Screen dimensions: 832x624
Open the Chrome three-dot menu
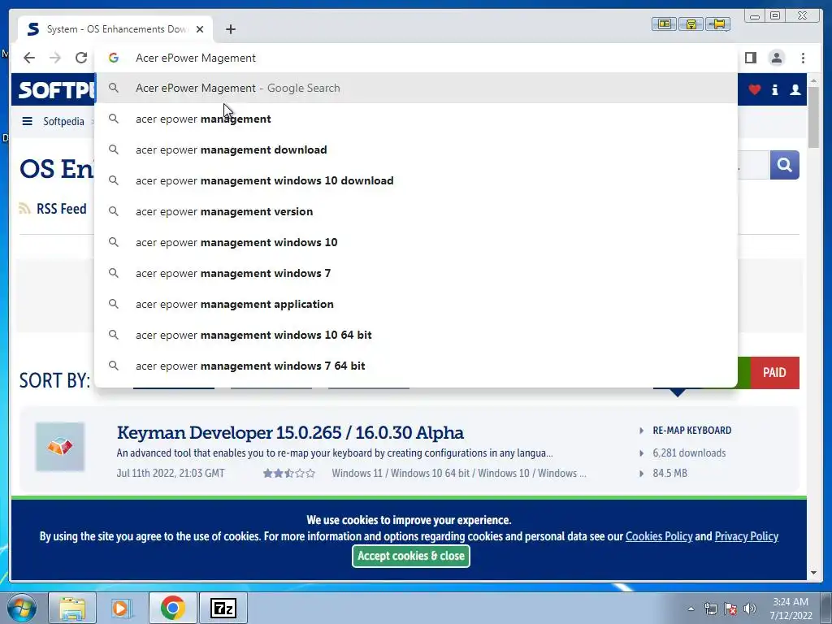803,58
